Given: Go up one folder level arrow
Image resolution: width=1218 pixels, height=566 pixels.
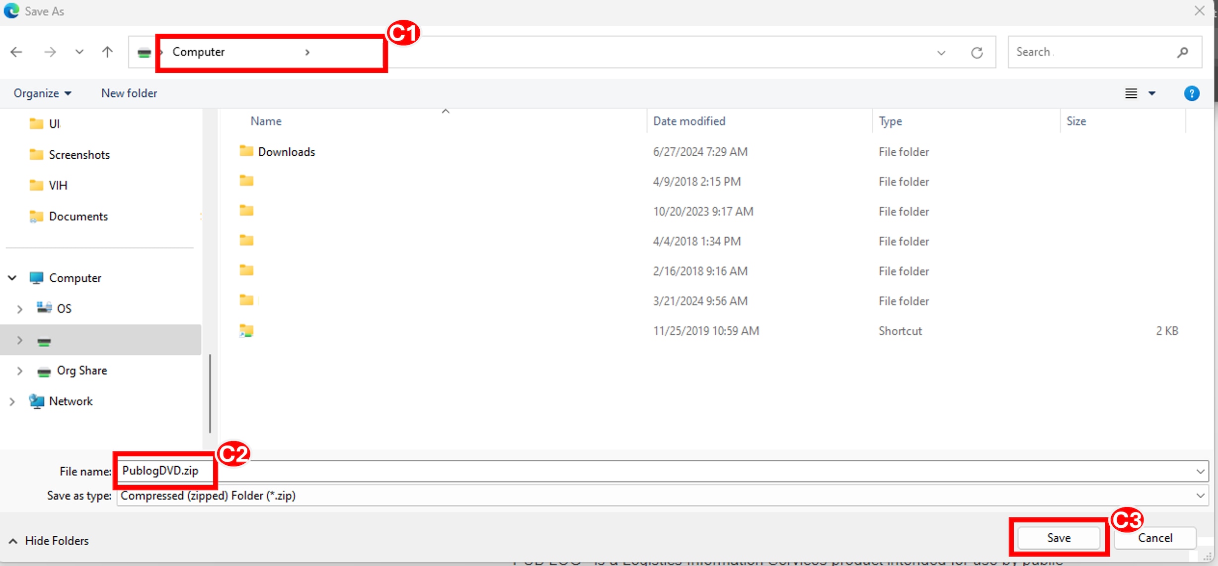Looking at the screenshot, I should 107,52.
